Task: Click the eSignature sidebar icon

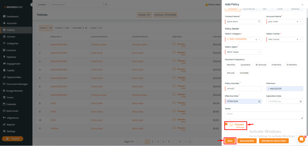Action: [4, 118]
